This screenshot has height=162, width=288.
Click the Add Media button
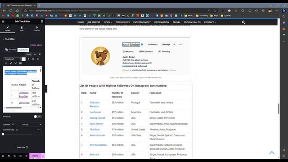tap(10, 49)
